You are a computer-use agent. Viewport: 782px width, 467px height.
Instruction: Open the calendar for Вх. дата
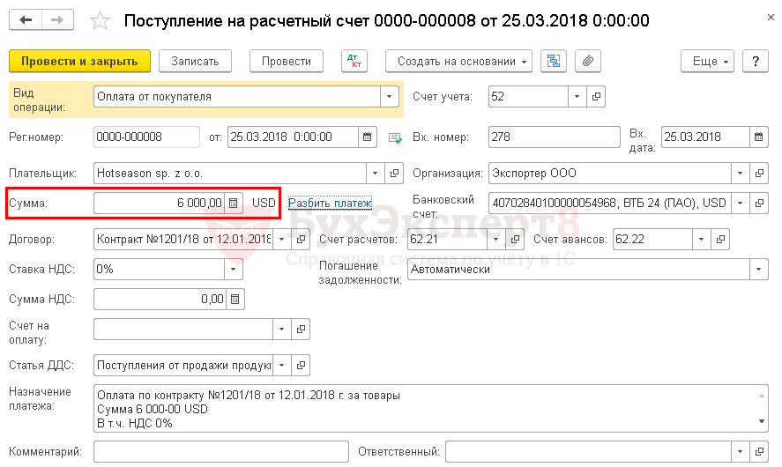tap(758, 137)
